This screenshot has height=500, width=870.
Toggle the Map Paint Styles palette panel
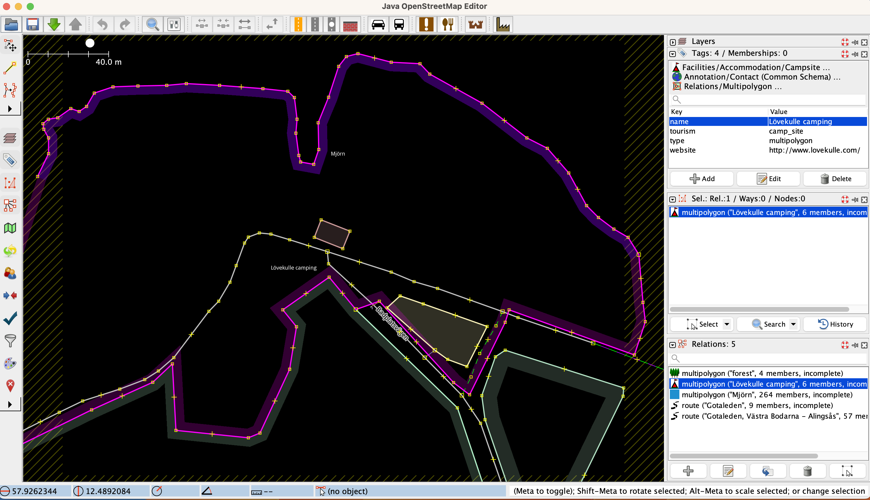tap(10, 363)
